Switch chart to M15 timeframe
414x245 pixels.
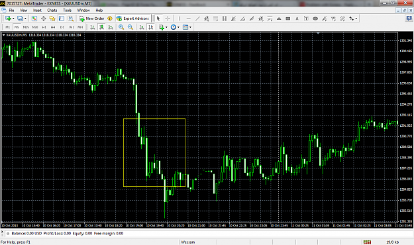point(26,27)
